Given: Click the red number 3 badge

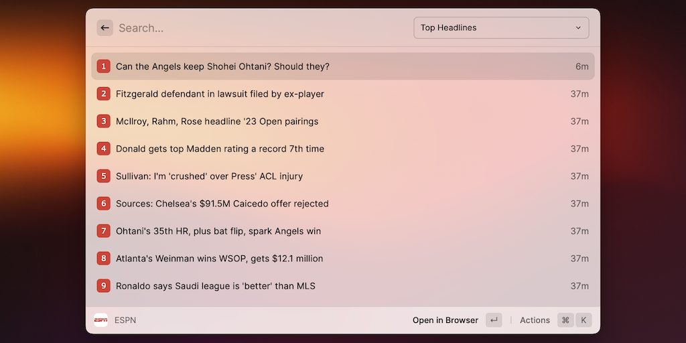Looking at the screenshot, I should click(103, 121).
